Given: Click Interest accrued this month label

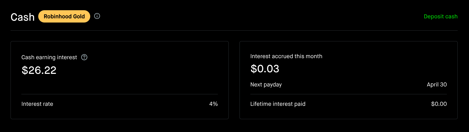Looking at the screenshot, I should (x=286, y=56).
